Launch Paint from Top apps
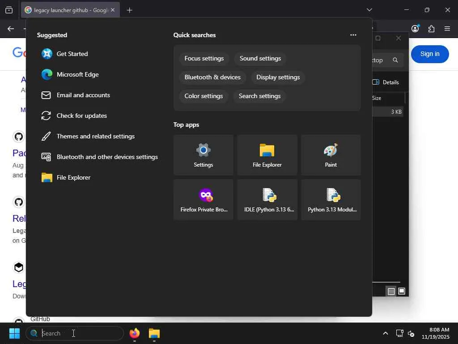This screenshot has height=344, width=458. [331, 155]
